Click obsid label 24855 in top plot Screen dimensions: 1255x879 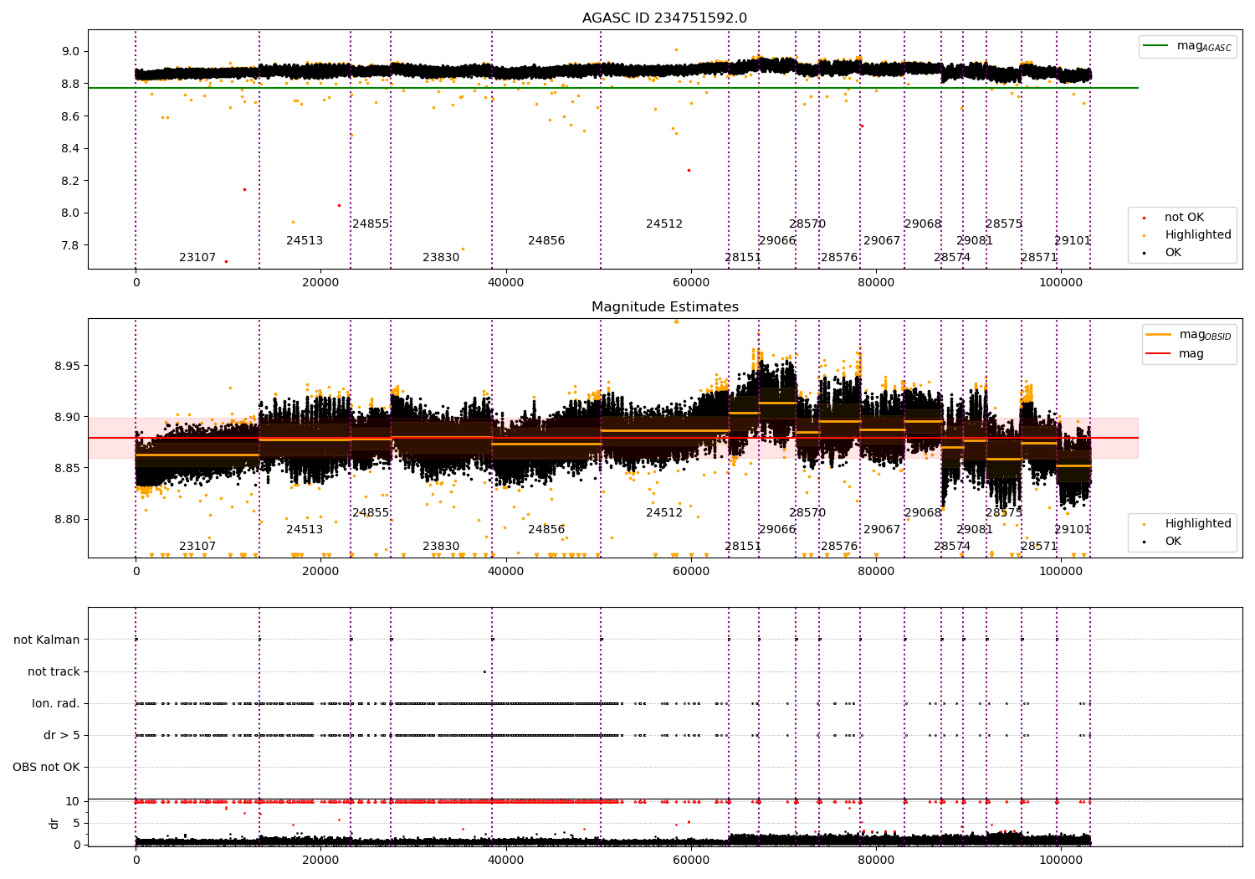[371, 224]
